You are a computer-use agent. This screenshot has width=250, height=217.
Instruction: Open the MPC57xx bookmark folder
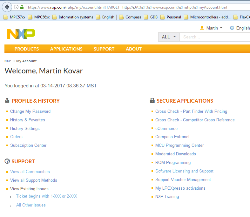(14, 17)
